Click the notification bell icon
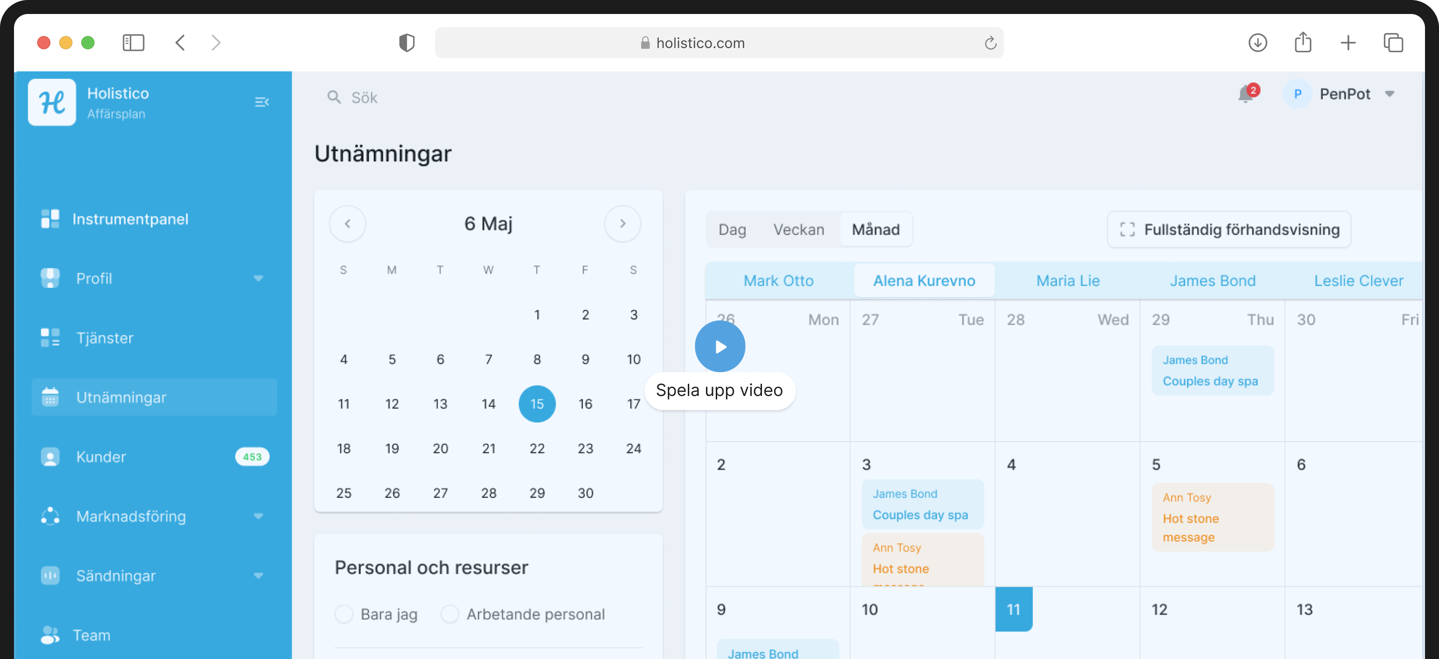The height and width of the screenshot is (659, 1439). point(1245,94)
